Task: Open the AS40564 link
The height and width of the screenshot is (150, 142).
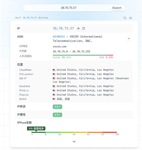Action: (x=59, y=37)
